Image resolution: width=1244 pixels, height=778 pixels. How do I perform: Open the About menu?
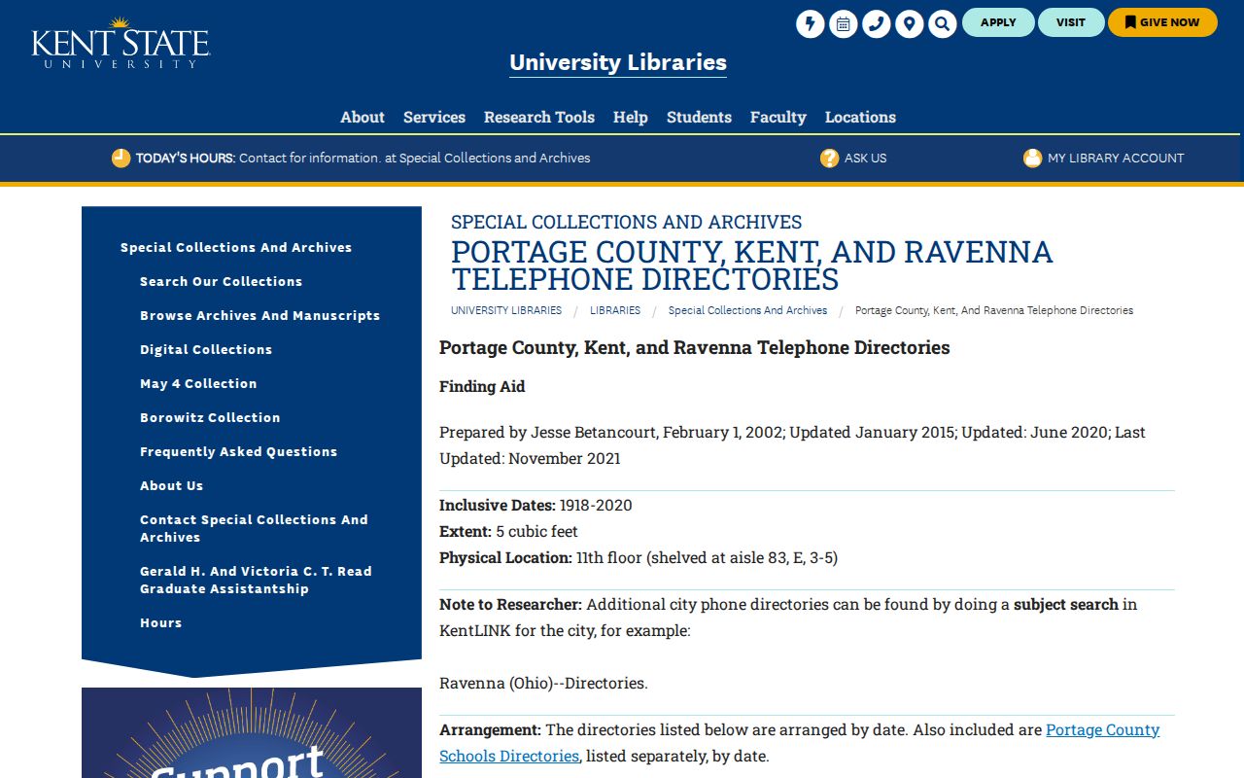click(x=363, y=117)
